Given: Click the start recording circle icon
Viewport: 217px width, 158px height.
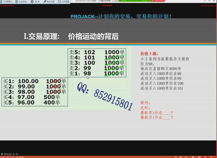Looking at the screenshot, I should (17, 2).
